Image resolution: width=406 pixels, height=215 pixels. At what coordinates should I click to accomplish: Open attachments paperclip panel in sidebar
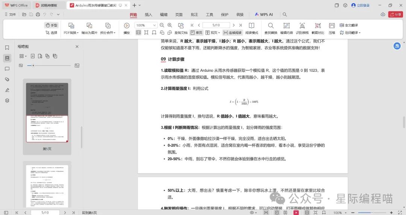(7, 79)
